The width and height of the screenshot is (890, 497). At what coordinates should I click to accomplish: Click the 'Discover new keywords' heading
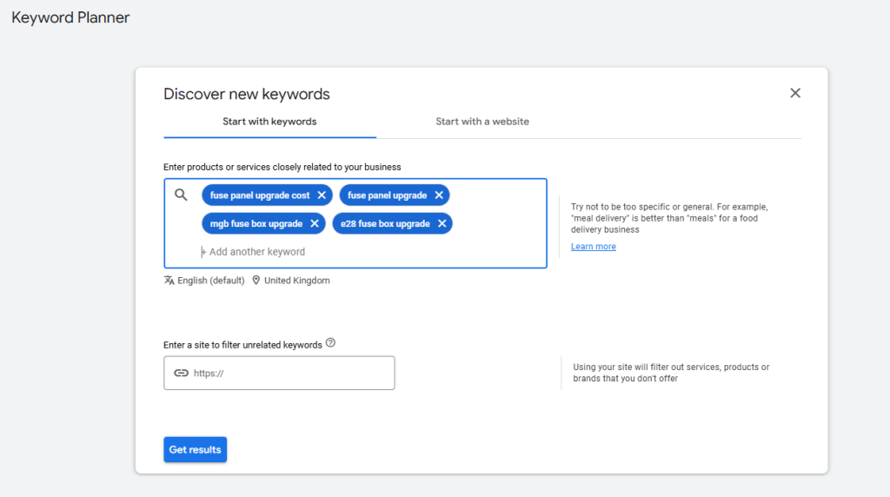pyautogui.click(x=246, y=94)
